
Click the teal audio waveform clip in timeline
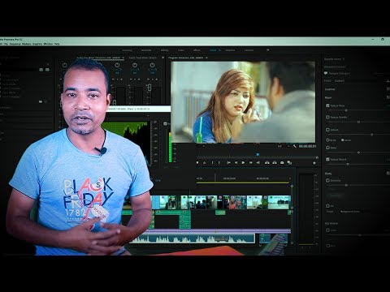coord(193,238)
